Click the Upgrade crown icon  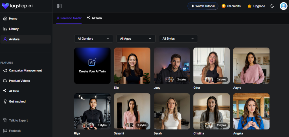tap(249, 6)
